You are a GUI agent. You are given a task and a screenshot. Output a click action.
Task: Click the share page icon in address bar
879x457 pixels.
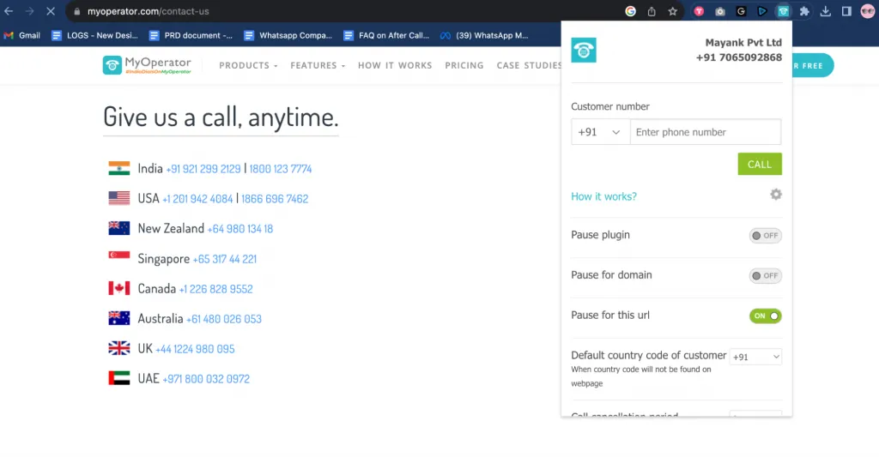click(x=652, y=11)
